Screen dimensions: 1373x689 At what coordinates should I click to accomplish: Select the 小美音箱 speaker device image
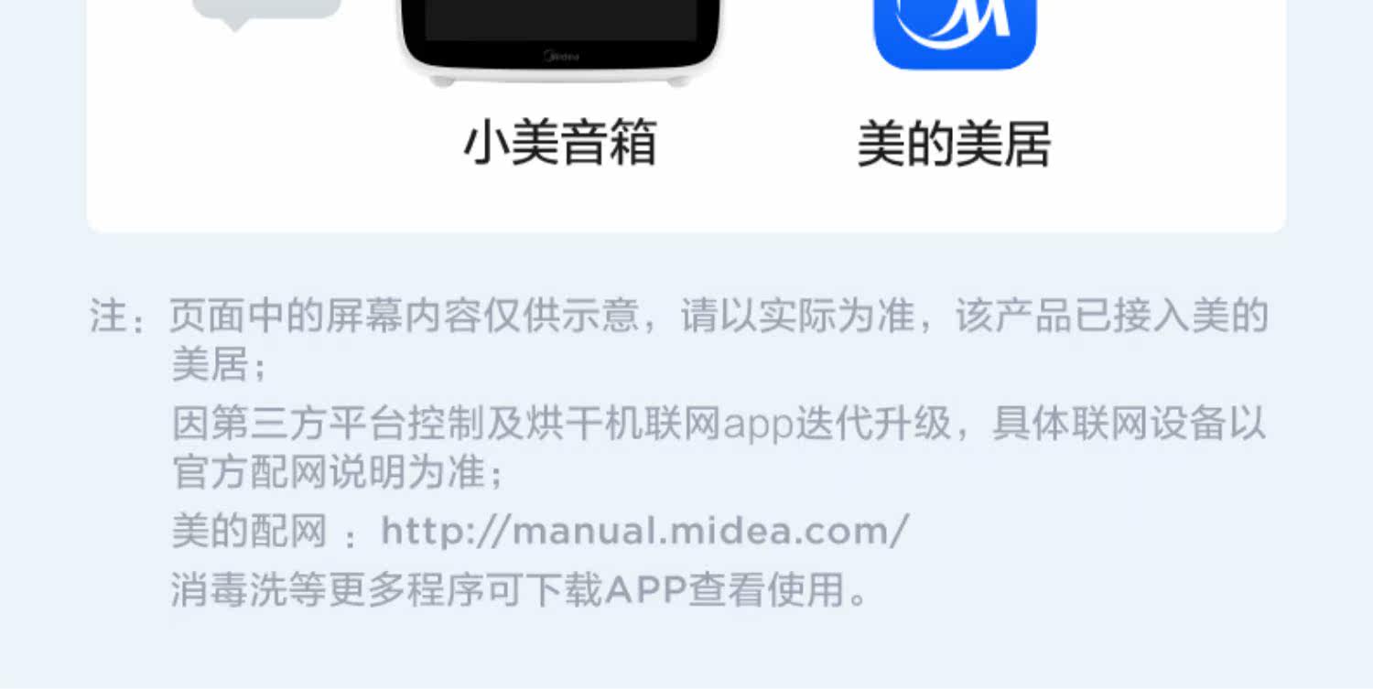[x=560, y=42]
